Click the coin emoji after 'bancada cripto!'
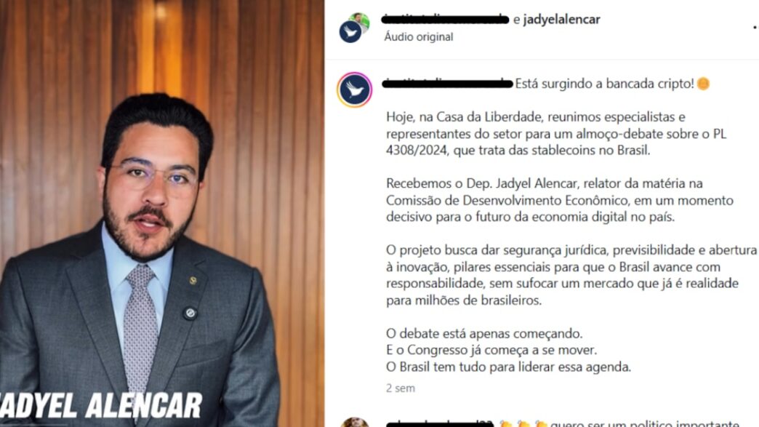This screenshot has height=427, width=759. click(703, 84)
